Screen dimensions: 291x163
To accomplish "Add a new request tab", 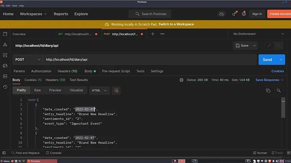I will 152,34.
